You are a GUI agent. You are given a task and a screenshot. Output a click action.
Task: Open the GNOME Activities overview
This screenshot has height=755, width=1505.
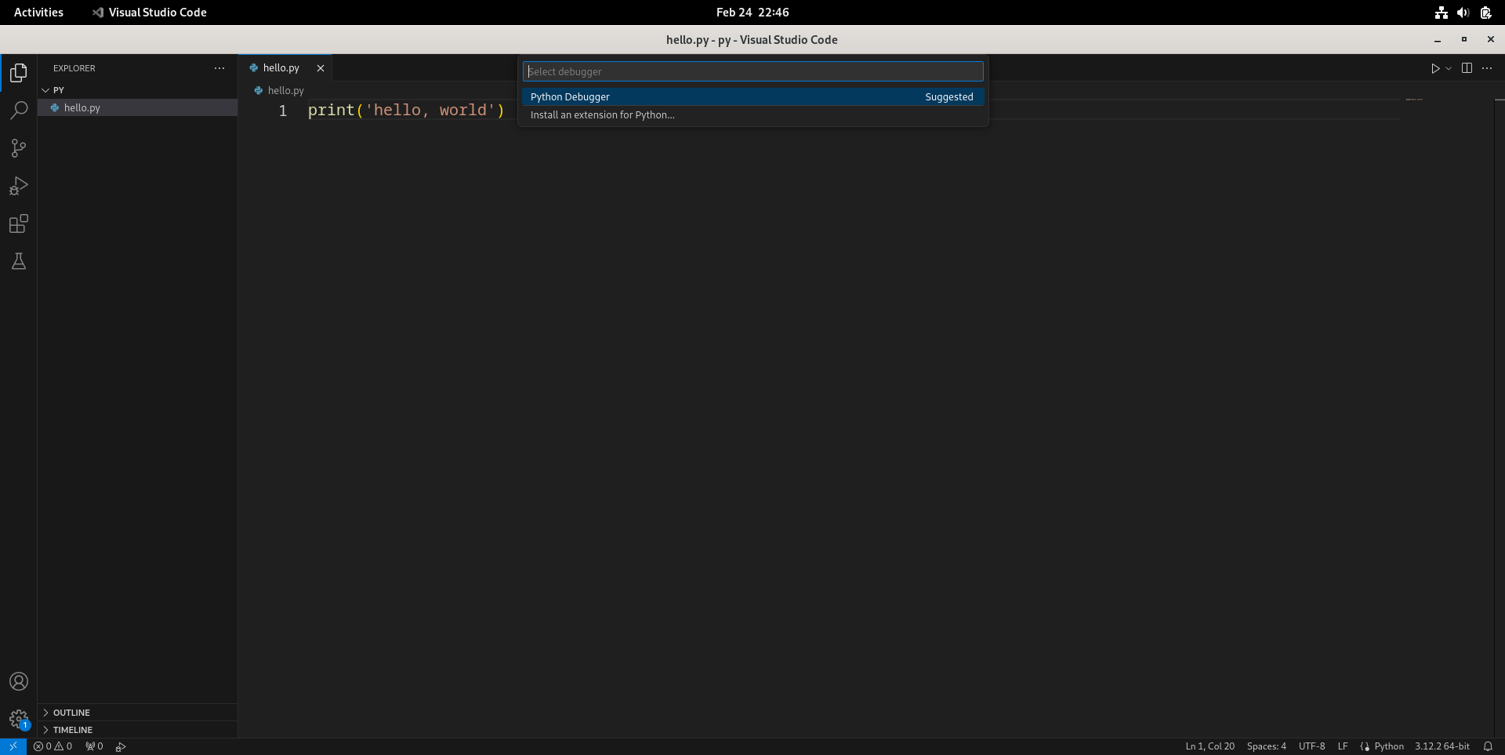point(38,13)
